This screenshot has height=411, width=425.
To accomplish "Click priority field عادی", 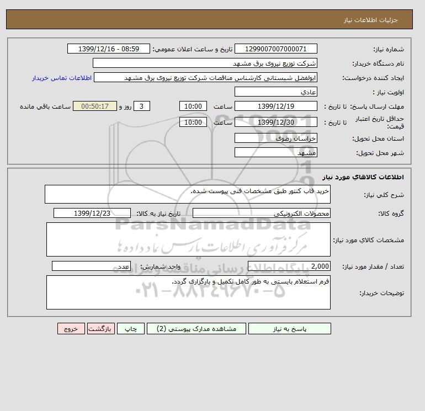I will pyautogui.click(x=275, y=92).
